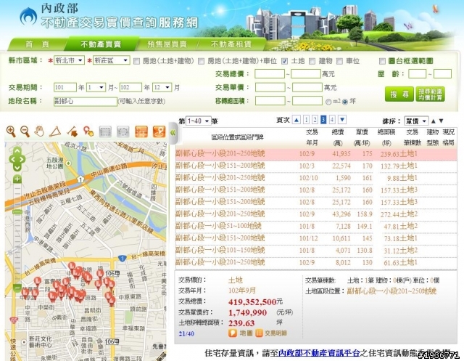Screen dimensions: 464x361
Task: Select the pencil draw polygon tool
Action: coord(72,131)
